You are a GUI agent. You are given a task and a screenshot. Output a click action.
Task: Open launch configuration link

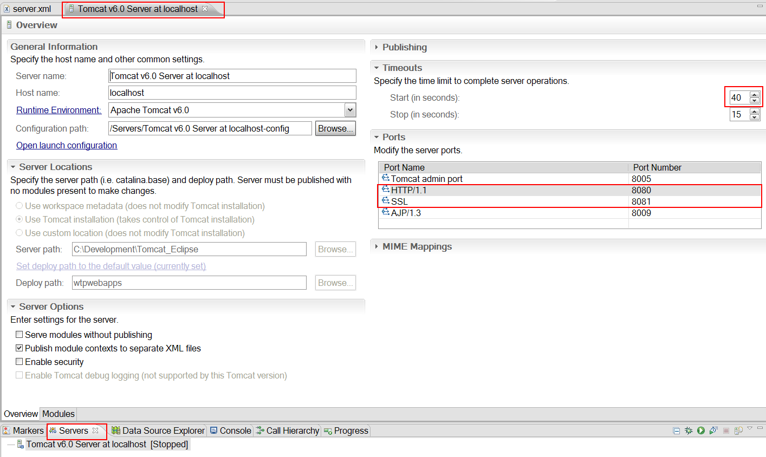[67, 145]
